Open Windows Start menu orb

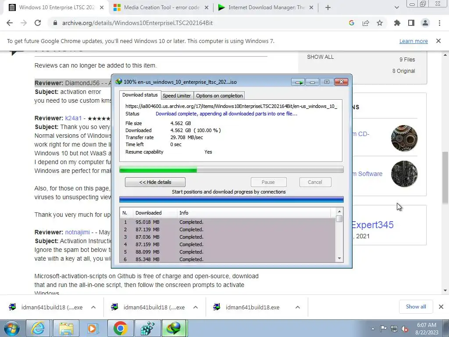[x=12, y=328]
